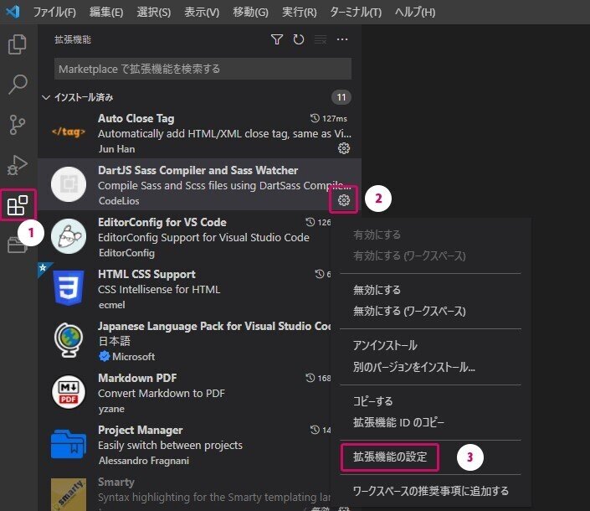Click Auto Close Tag activation time icon
This screenshot has width=590, height=511.
coord(315,118)
